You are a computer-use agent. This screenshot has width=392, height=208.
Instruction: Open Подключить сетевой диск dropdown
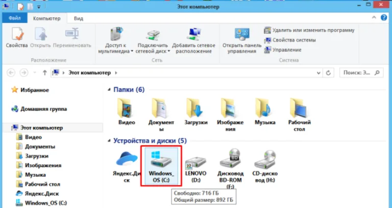click(x=153, y=40)
